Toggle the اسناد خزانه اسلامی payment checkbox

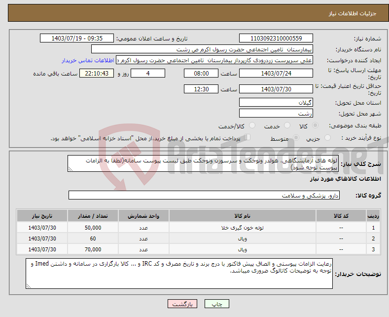(248, 137)
